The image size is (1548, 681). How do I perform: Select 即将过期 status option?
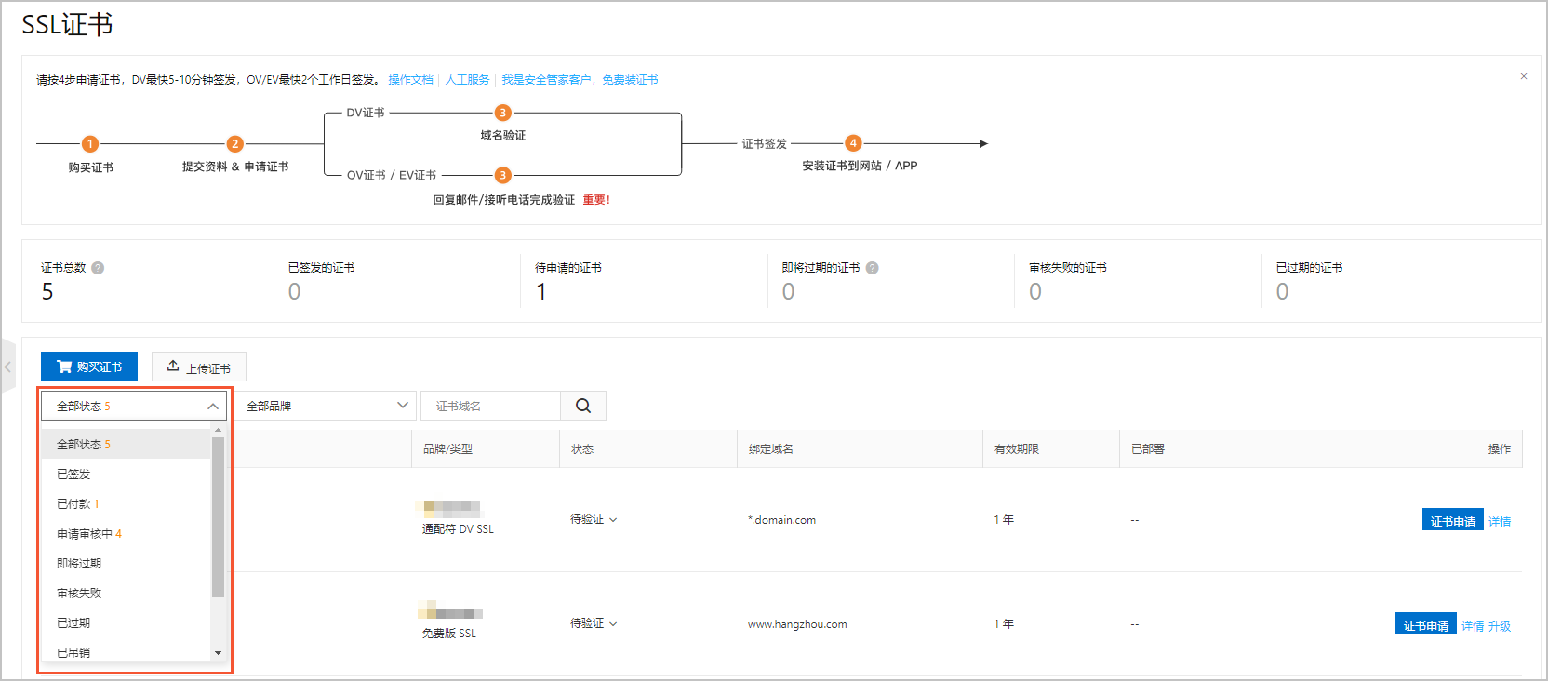click(x=127, y=564)
